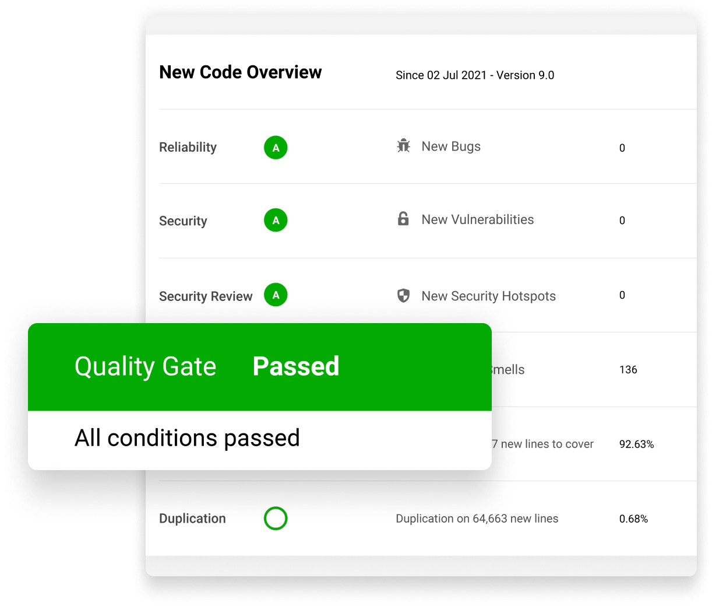Click the bug icon beside New Bugs
This screenshot has height=606, width=712.
(x=403, y=146)
